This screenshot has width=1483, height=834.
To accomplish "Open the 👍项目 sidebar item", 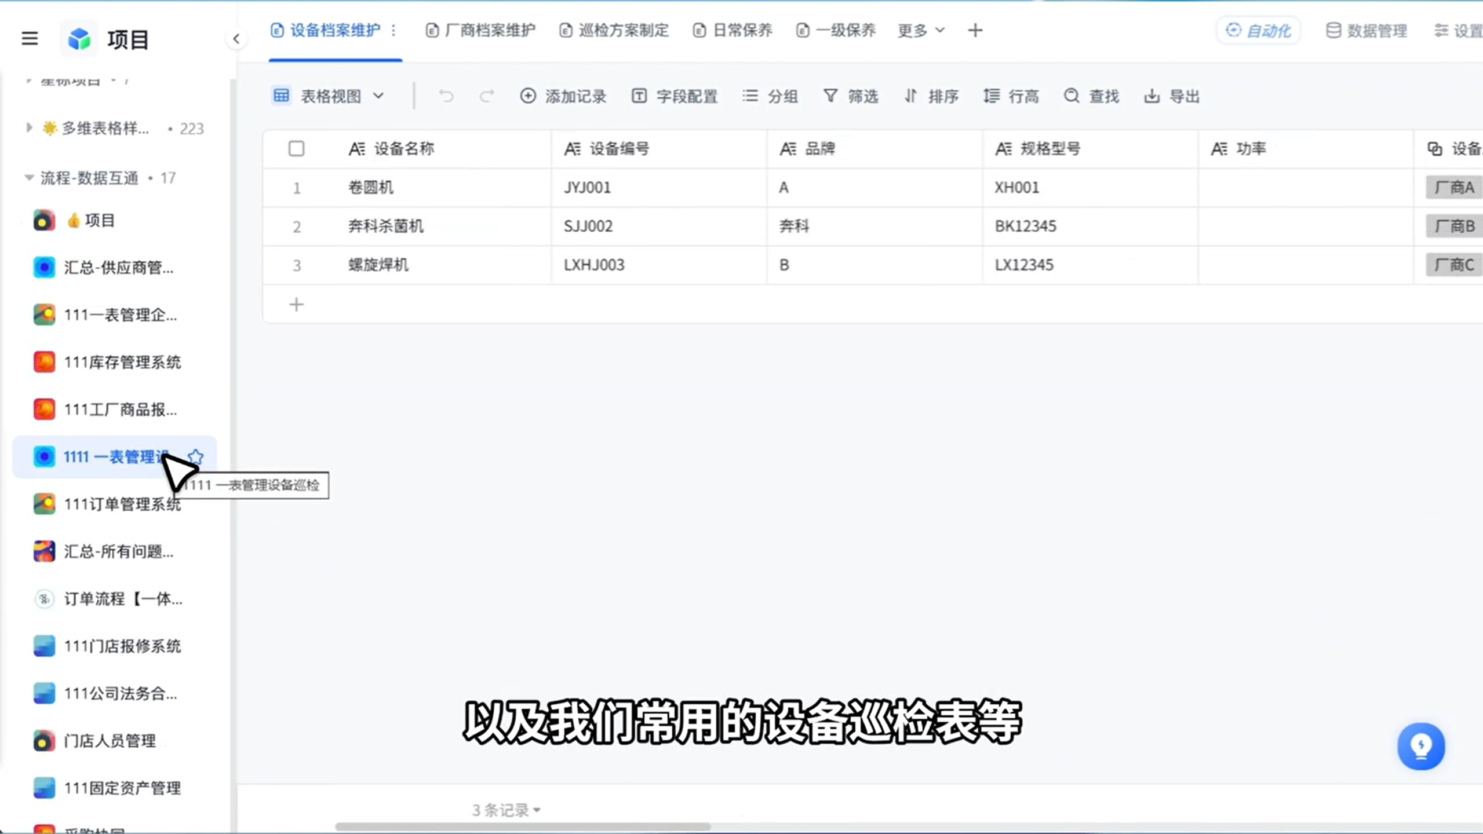I will [x=115, y=220].
